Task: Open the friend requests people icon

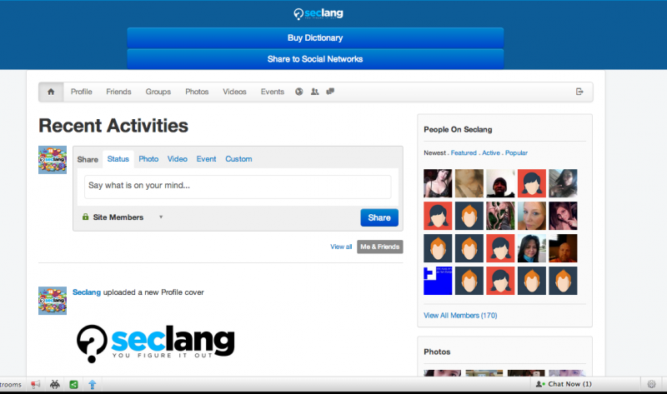Action: [315, 92]
